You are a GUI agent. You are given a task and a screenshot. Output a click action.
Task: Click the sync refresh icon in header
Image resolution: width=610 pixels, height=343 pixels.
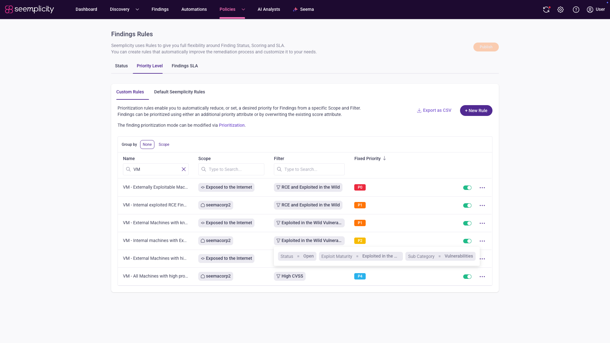[x=546, y=10]
